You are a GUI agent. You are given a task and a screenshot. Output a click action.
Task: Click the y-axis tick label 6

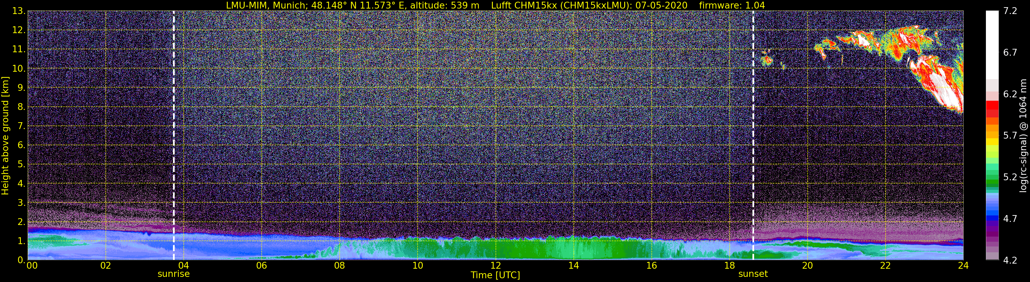pos(22,145)
